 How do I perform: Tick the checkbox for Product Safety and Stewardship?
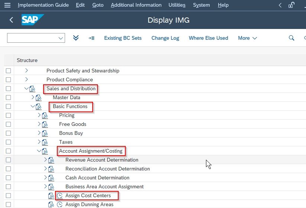(9, 71)
